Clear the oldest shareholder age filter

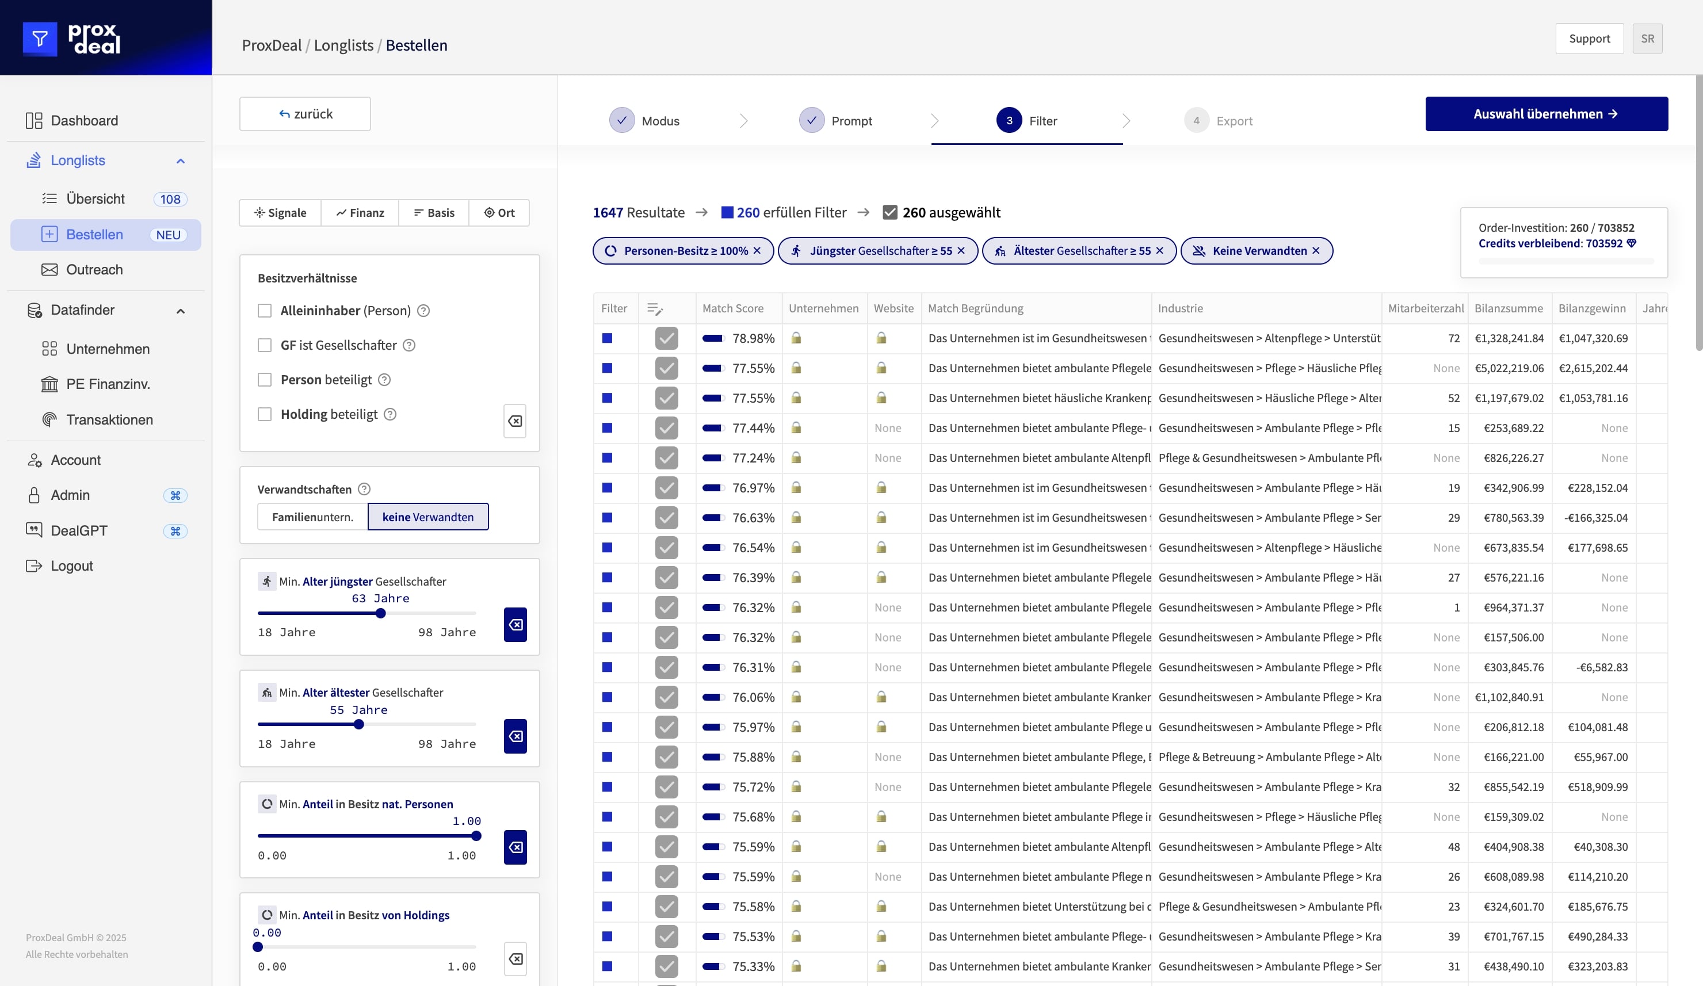pyautogui.click(x=515, y=736)
